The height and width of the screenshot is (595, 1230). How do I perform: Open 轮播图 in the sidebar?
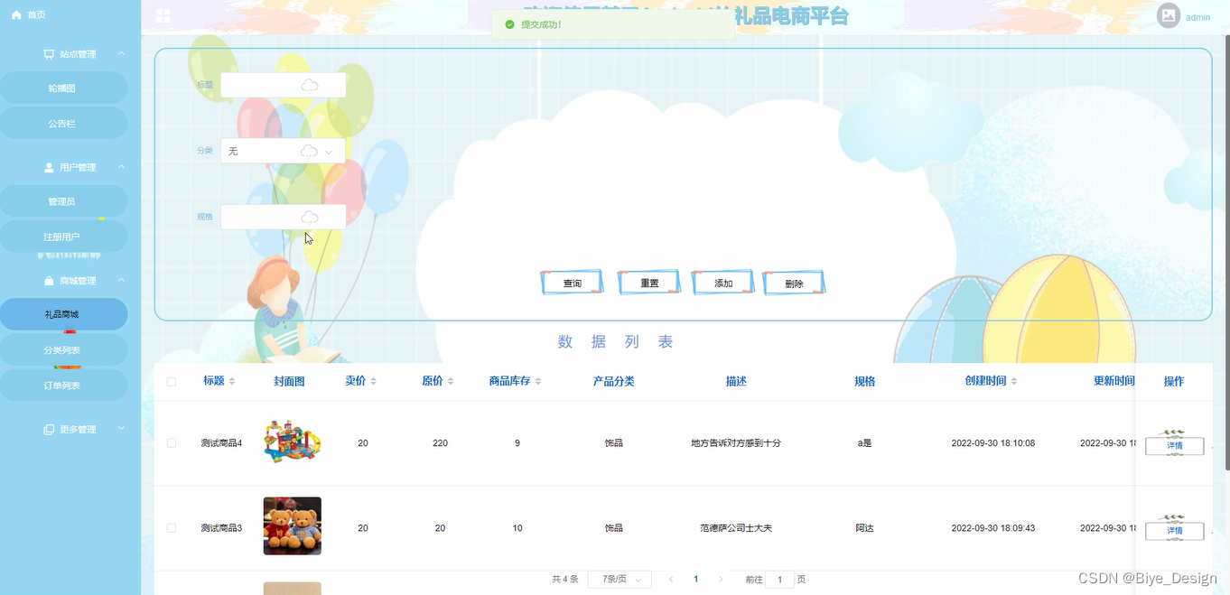[62, 88]
